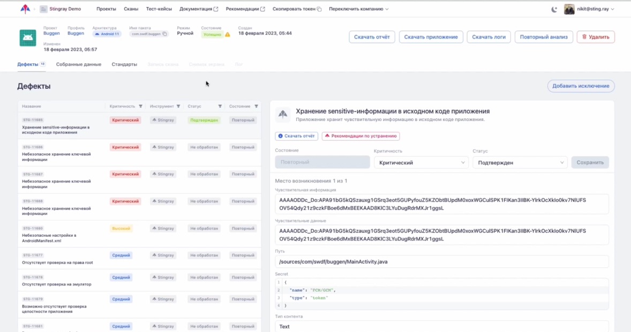Switch to the Собранные данные tab
Viewport: 631px width, 332px height.
coord(79,64)
